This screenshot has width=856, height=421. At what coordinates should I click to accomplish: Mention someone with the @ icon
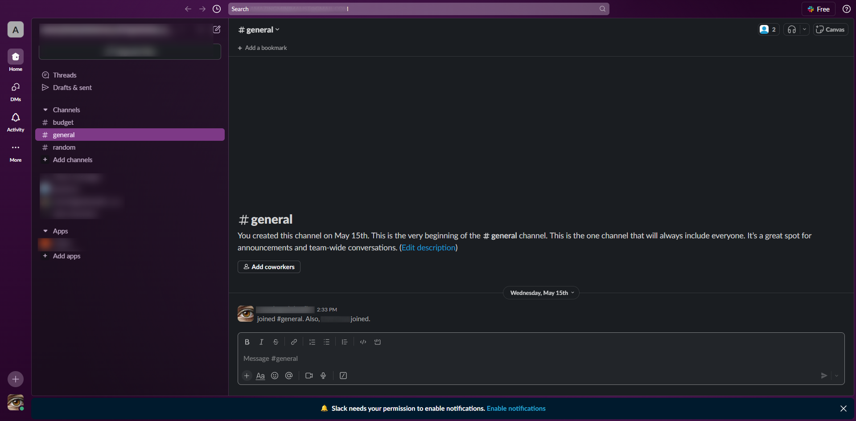click(289, 376)
